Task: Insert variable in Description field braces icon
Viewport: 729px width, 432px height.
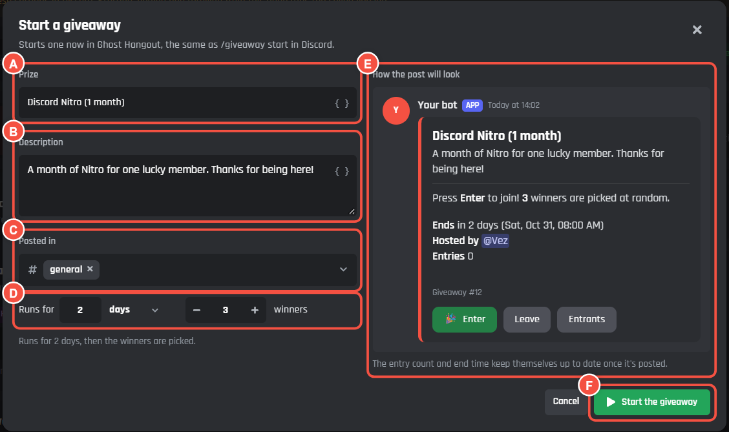Action: [342, 171]
